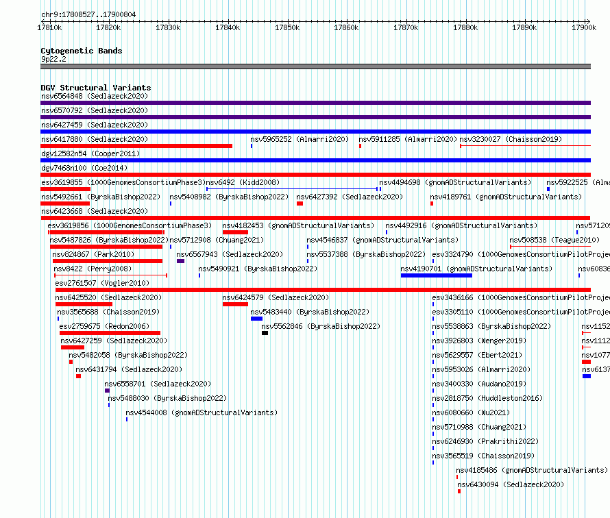
Task: Click the 17850k ruler position
Action: coord(287,27)
